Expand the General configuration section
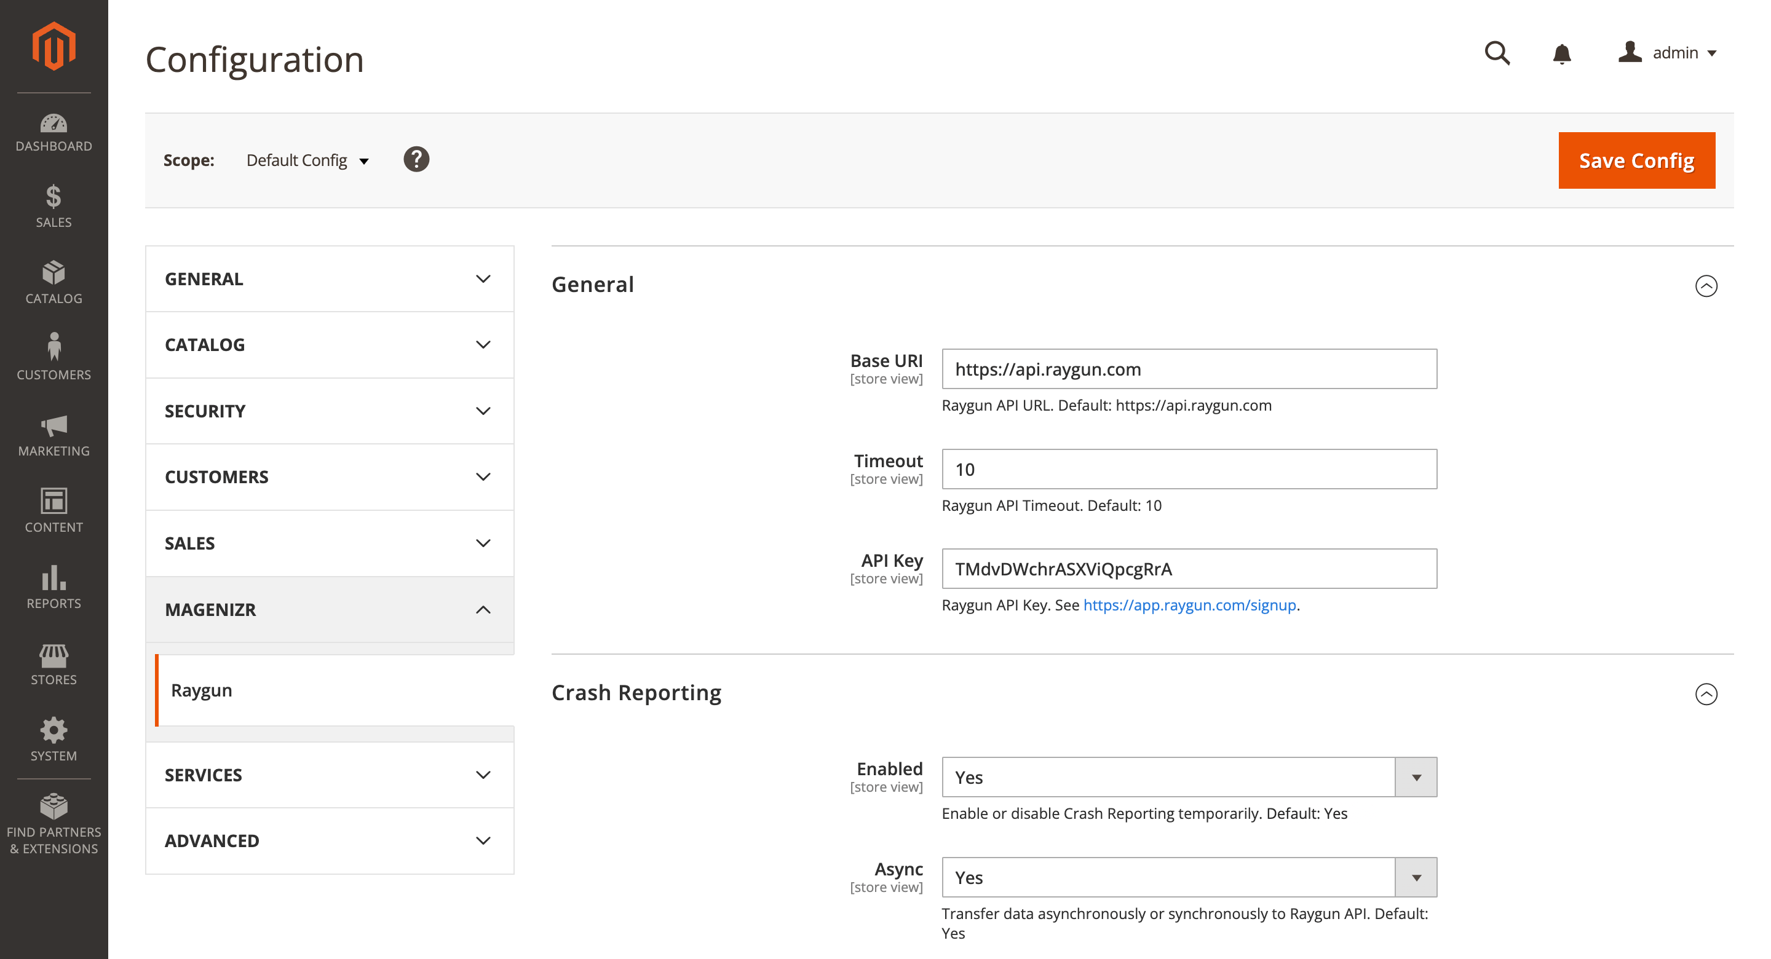Viewport: 1771px width, 959px height. (x=330, y=277)
